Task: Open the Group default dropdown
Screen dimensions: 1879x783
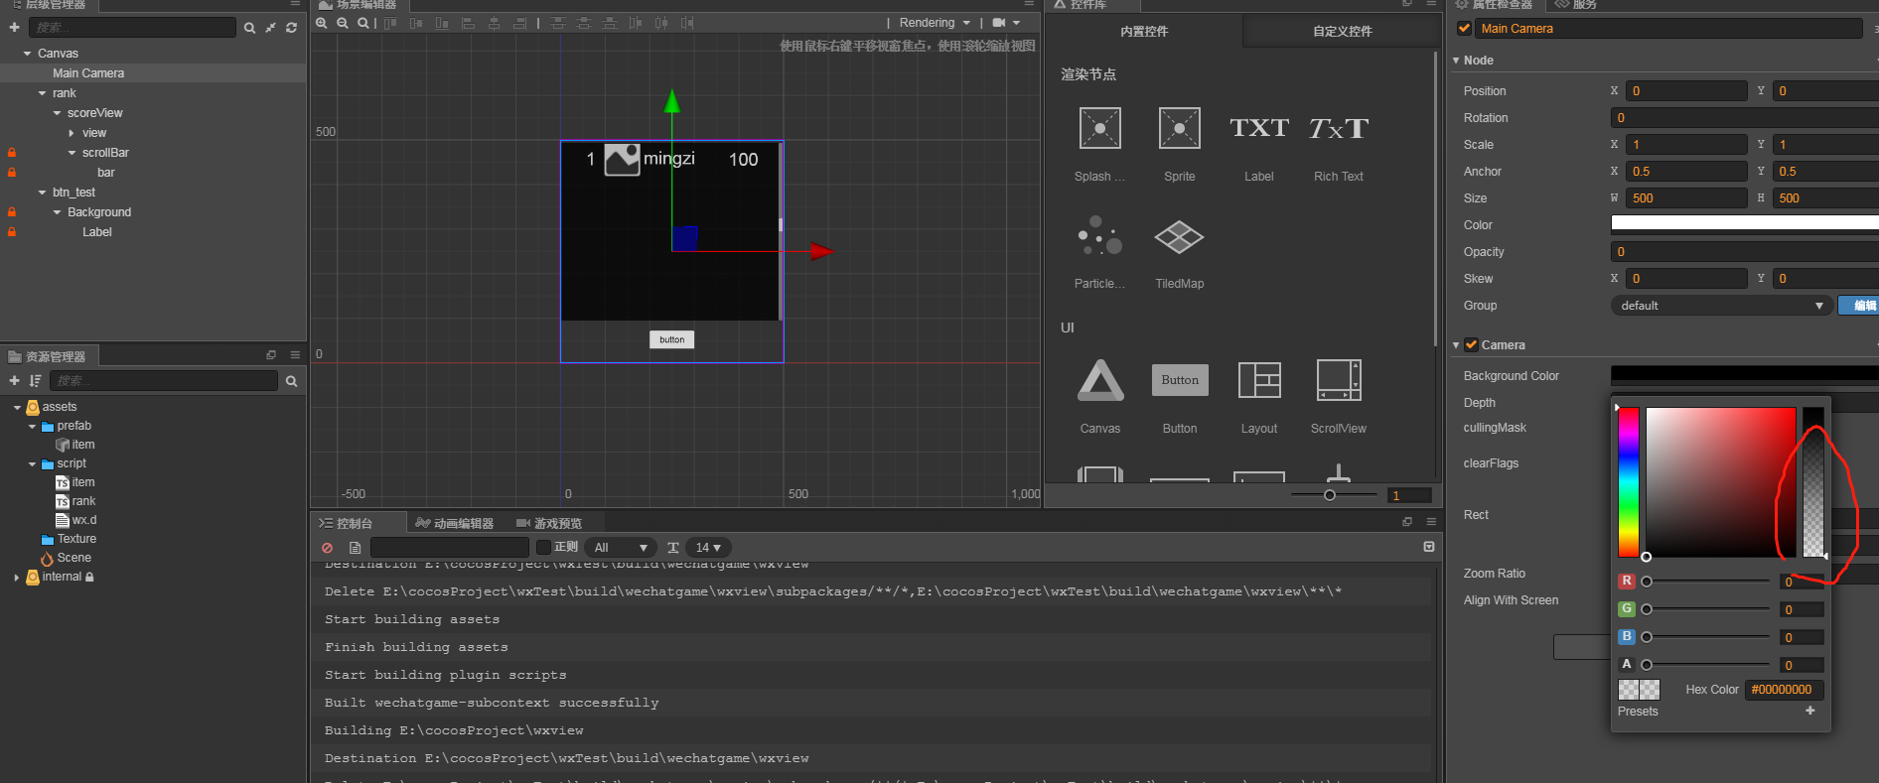Action: [x=1720, y=306]
